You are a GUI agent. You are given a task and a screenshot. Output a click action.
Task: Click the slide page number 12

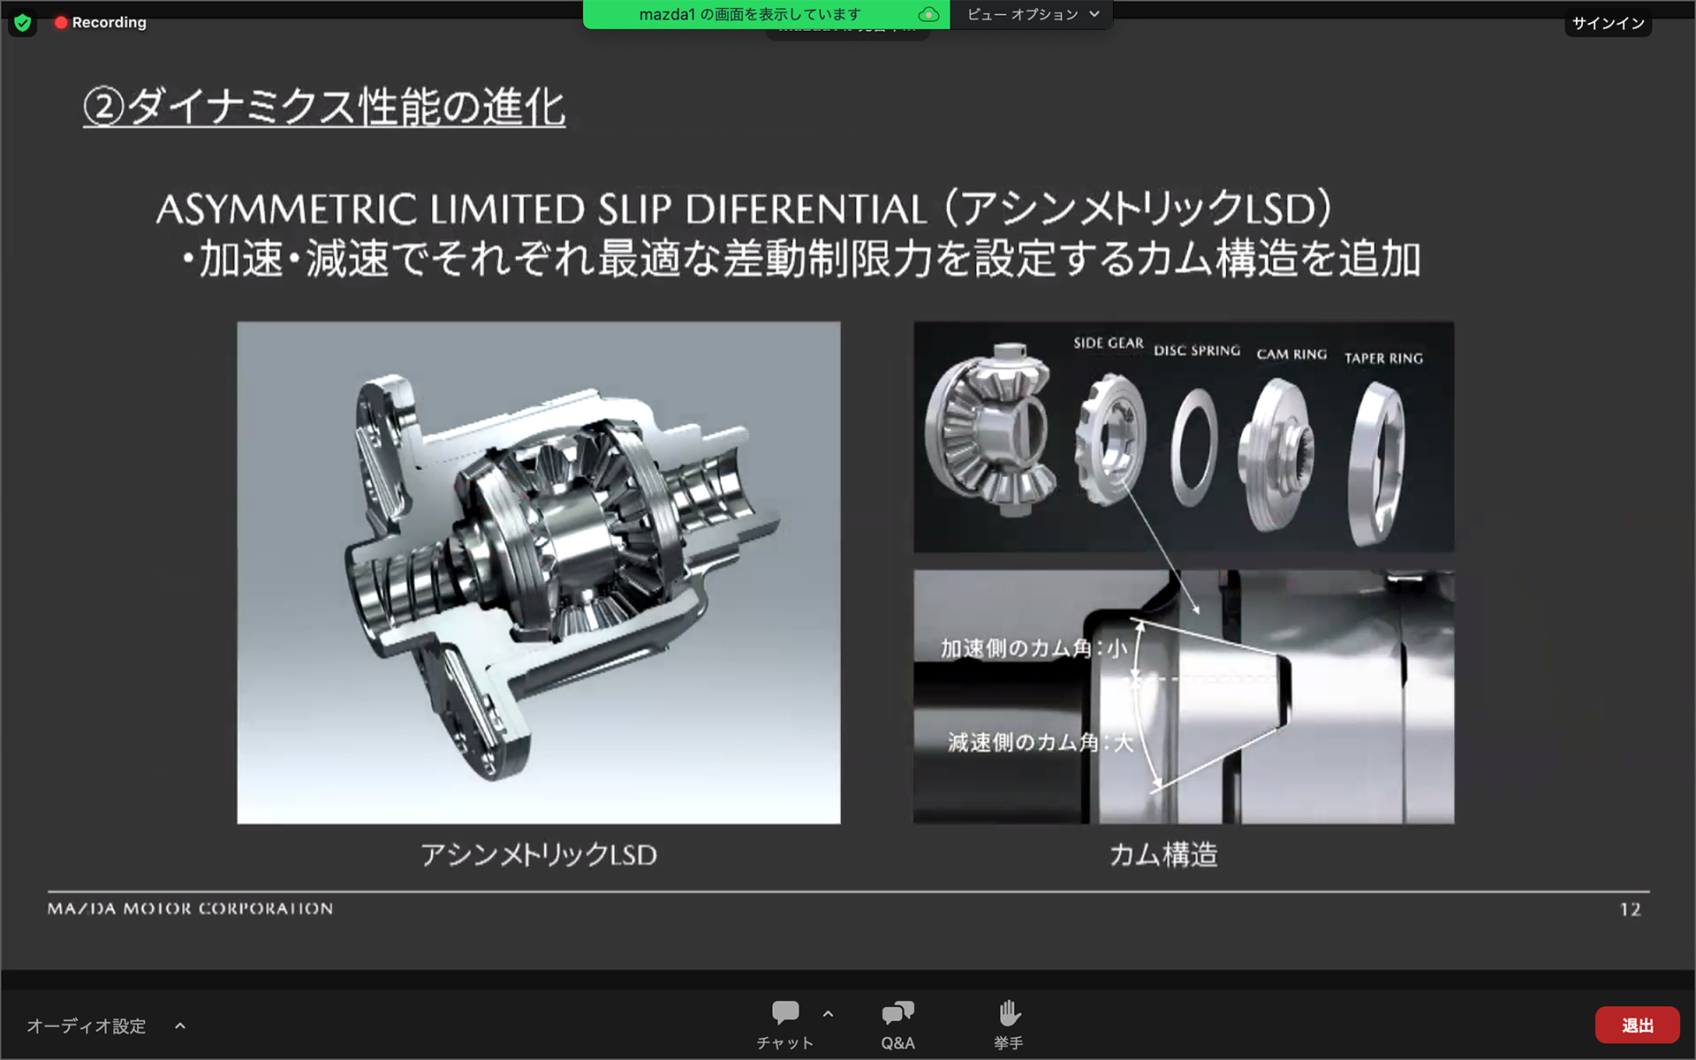pos(1629,909)
